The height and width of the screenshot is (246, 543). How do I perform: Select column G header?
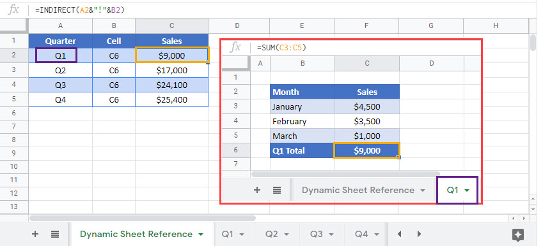pyautogui.click(x=431, y=26)
